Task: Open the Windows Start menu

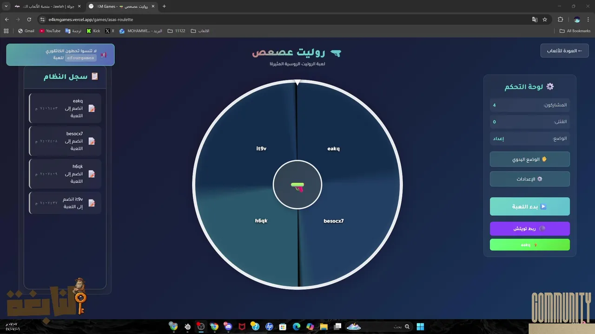Action: click(421, 327)
